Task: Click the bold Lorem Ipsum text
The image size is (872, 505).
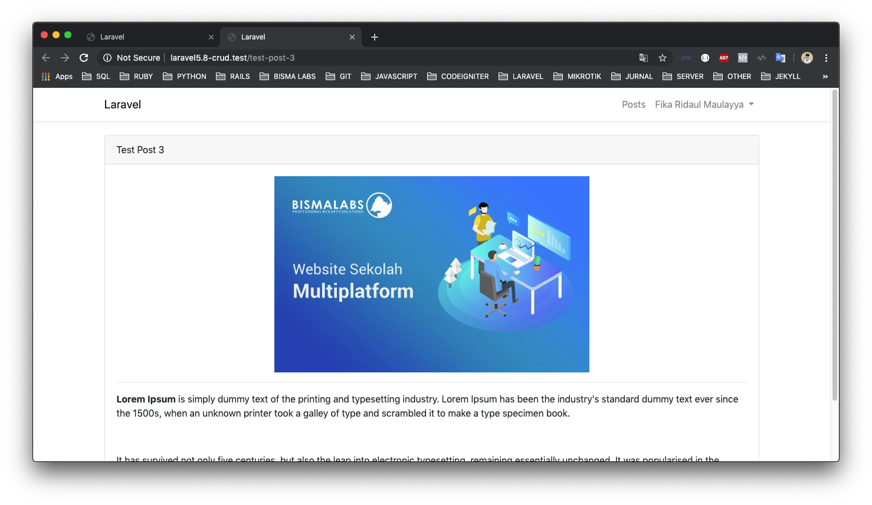Action: [x=146, y=399]
